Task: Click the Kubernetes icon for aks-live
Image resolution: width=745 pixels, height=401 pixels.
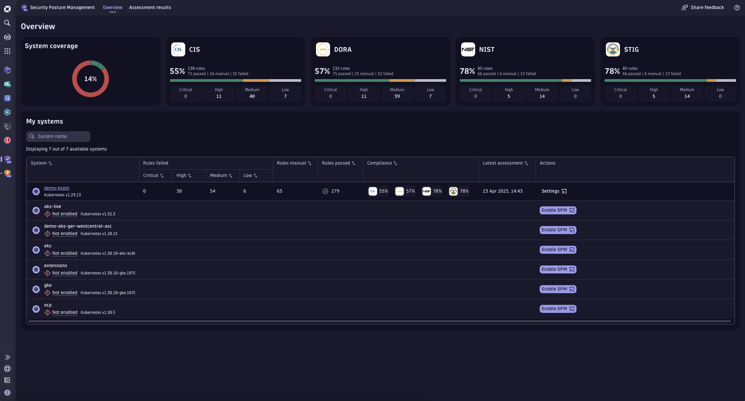Action: point(36,210)
